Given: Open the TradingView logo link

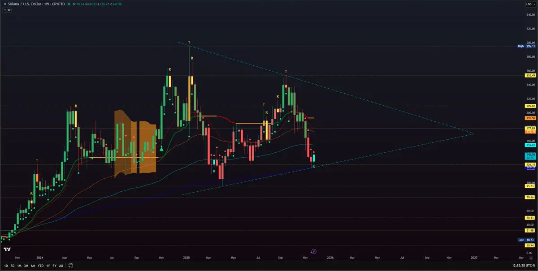Looking at the screenshot, I should click(x=7, y=249).
